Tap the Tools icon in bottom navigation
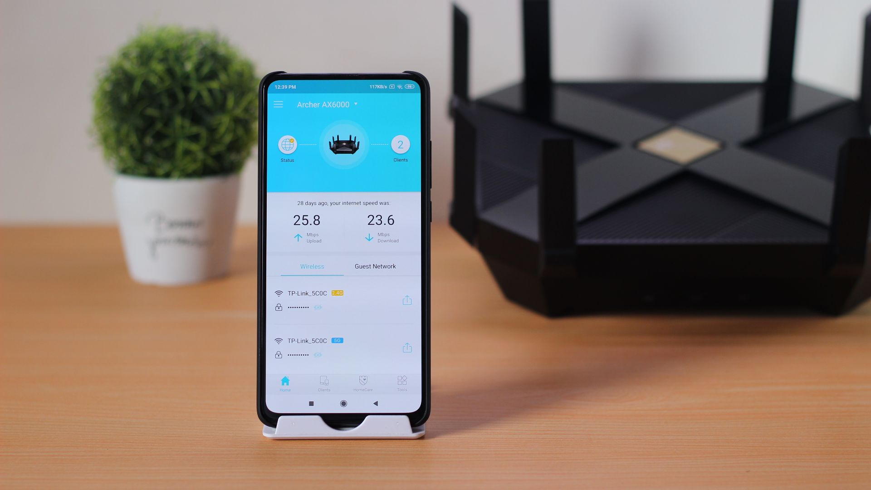This screenshot has height=490, width=871. coord(401,383)
